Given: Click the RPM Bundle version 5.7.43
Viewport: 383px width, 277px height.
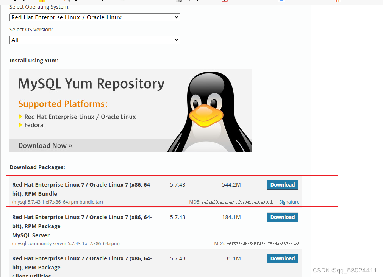Looking at the screenshot, I should [x=178, y=185].
